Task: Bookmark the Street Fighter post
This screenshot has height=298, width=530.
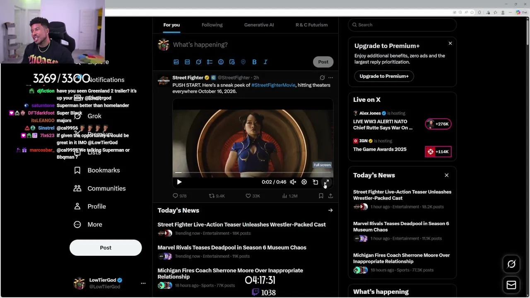Action: [321, 196]
